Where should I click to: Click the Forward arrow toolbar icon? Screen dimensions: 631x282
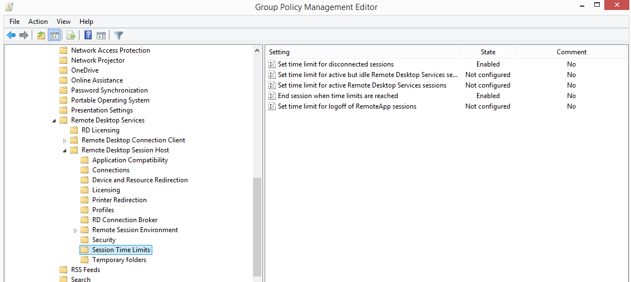point(24,35)
